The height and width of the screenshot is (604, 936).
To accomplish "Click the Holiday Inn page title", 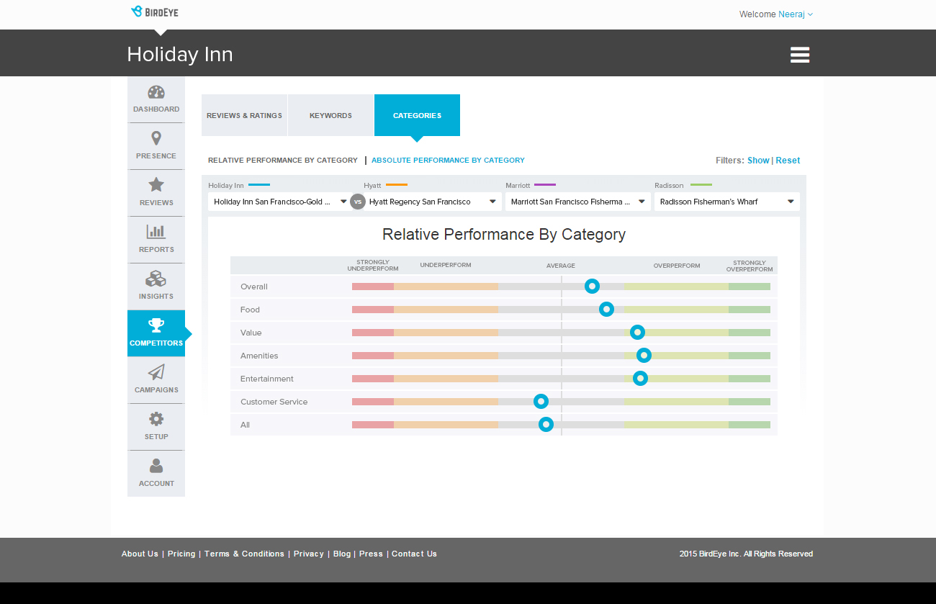I will [180, 55].
